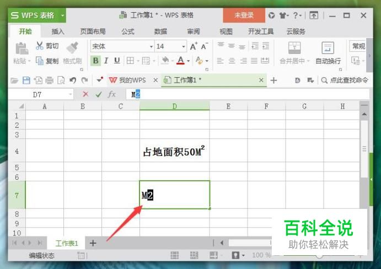Align text left horizontally
This screenshot has width=381, height=269.
[x=220, y=61]
